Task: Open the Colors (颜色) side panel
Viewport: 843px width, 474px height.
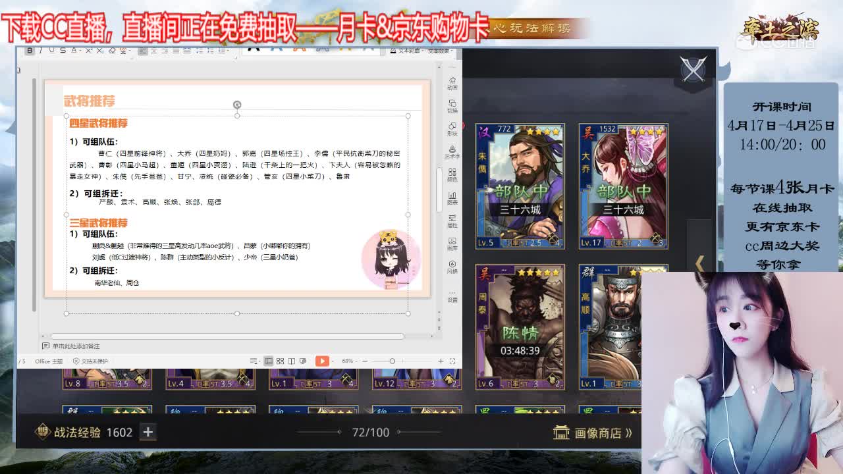Action: coord(452,175)
